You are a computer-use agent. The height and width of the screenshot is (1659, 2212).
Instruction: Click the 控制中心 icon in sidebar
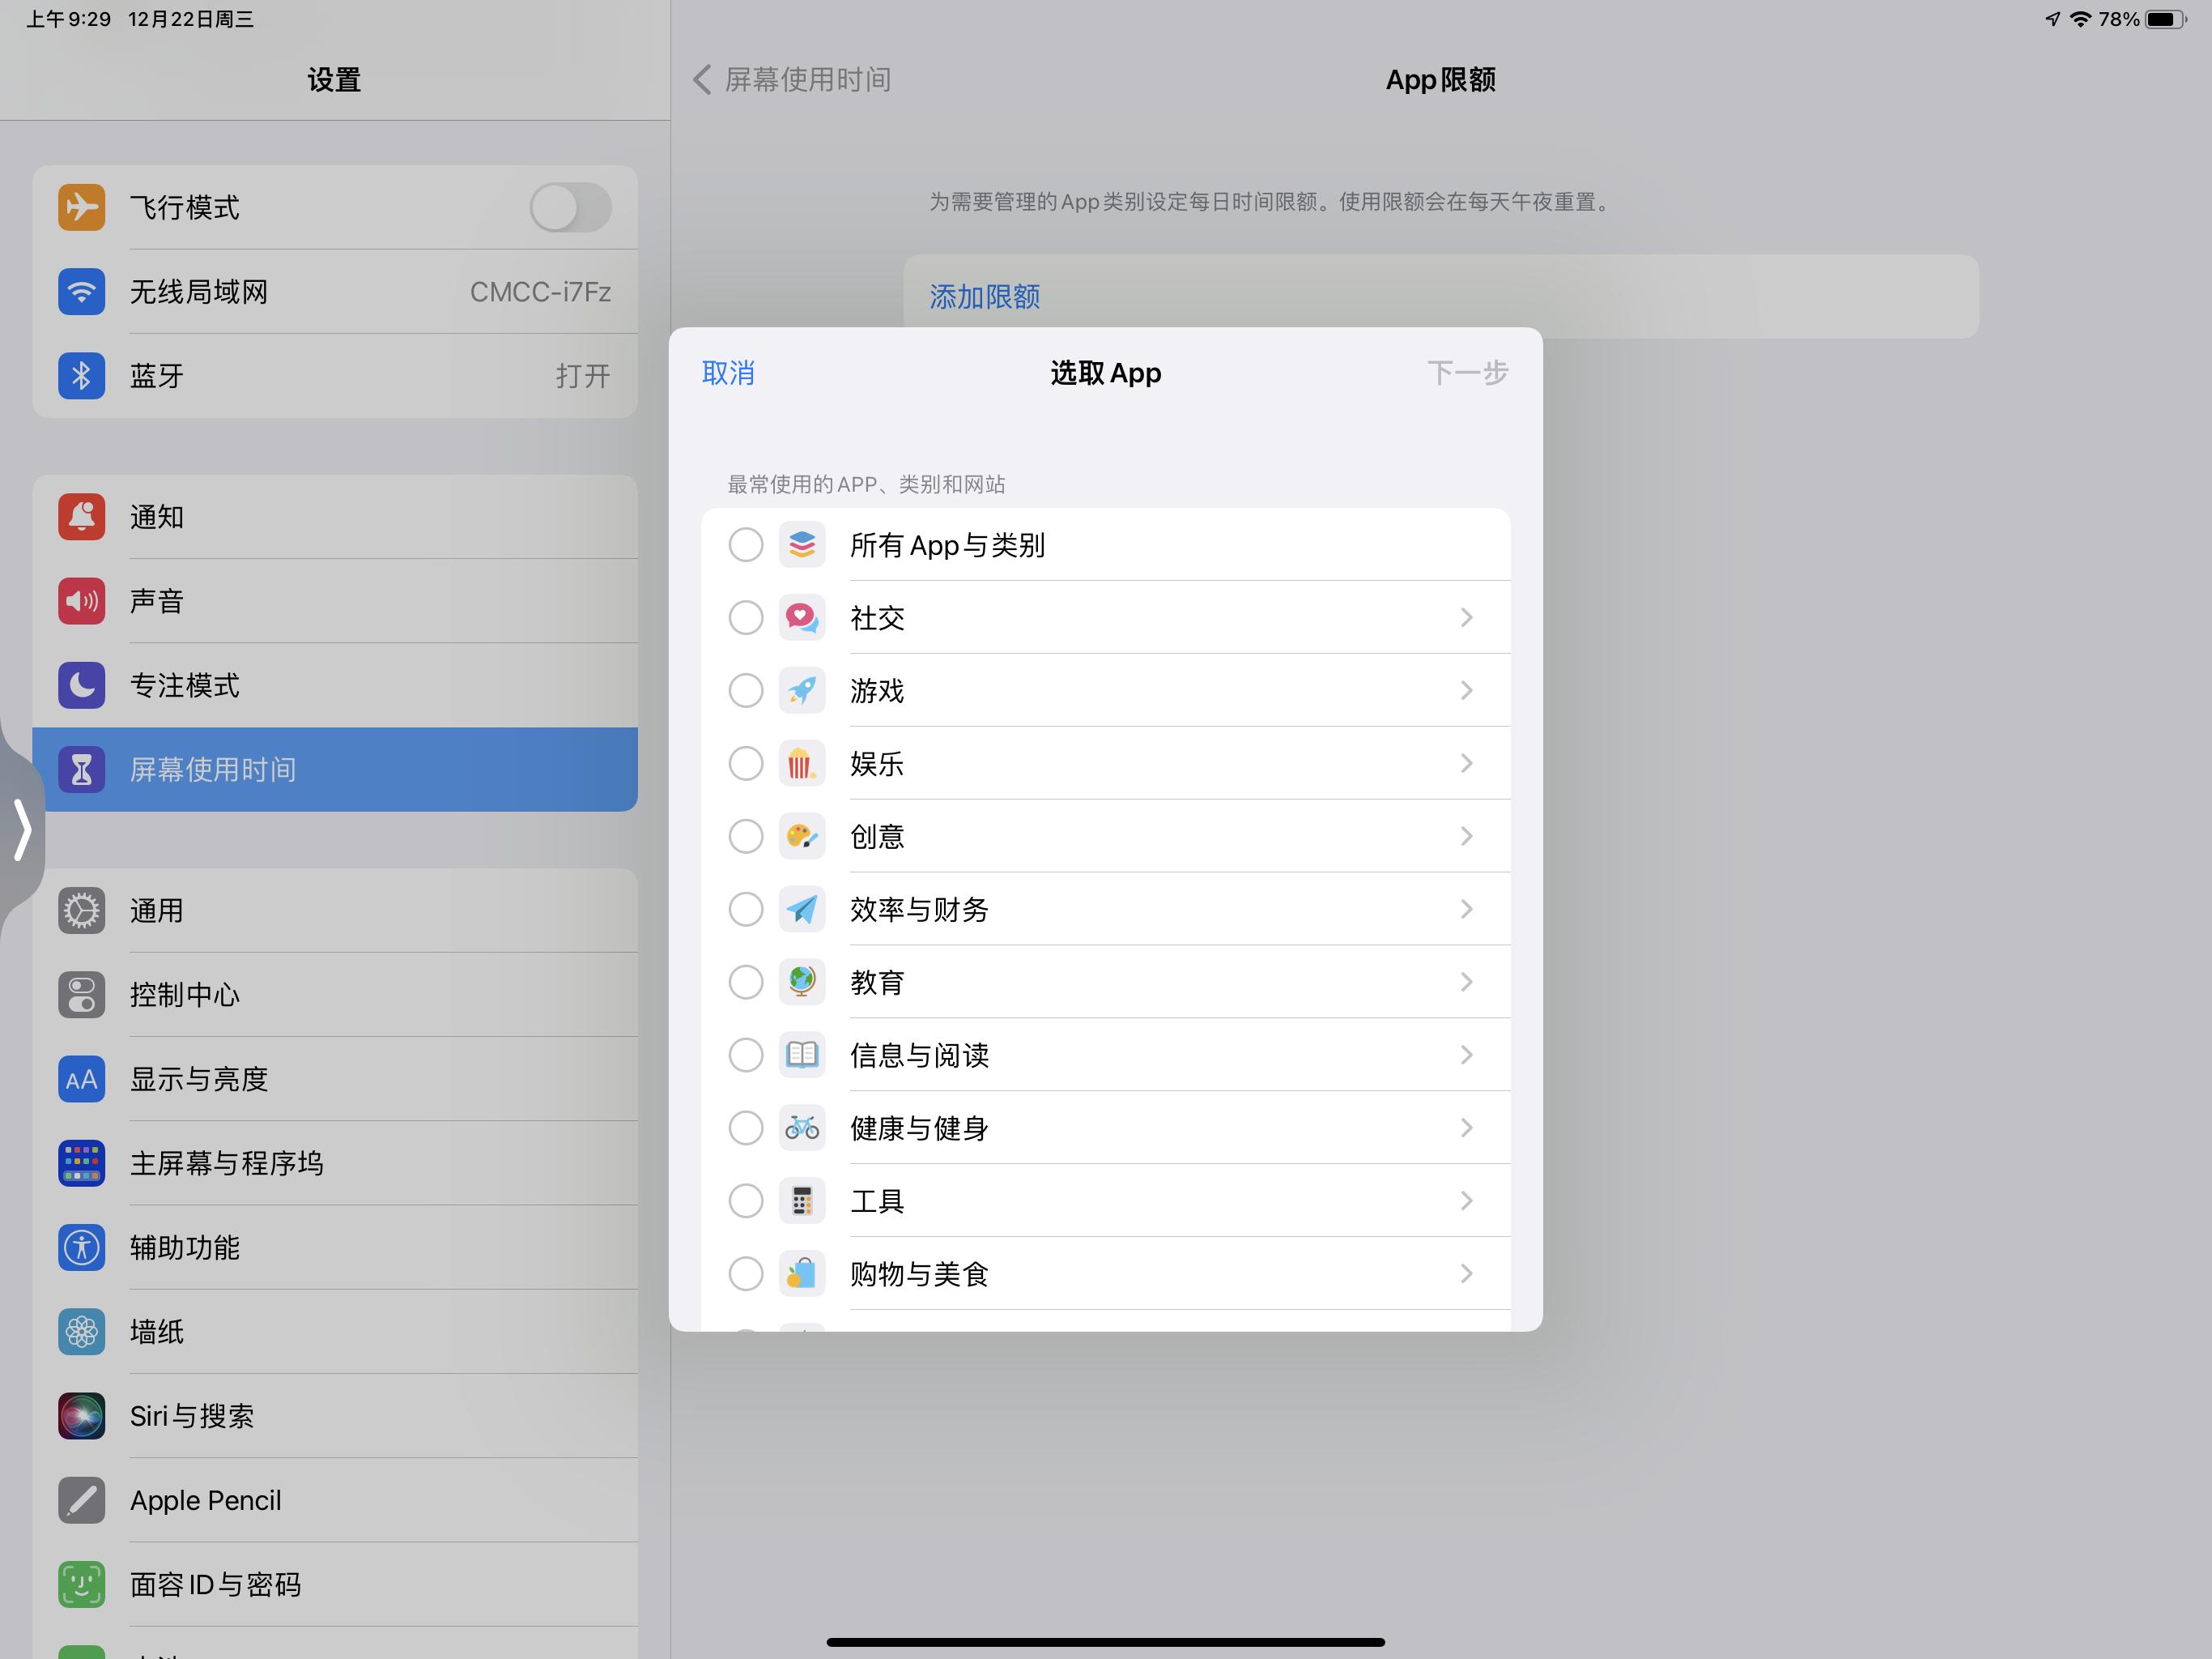click(x=81, y=995)
